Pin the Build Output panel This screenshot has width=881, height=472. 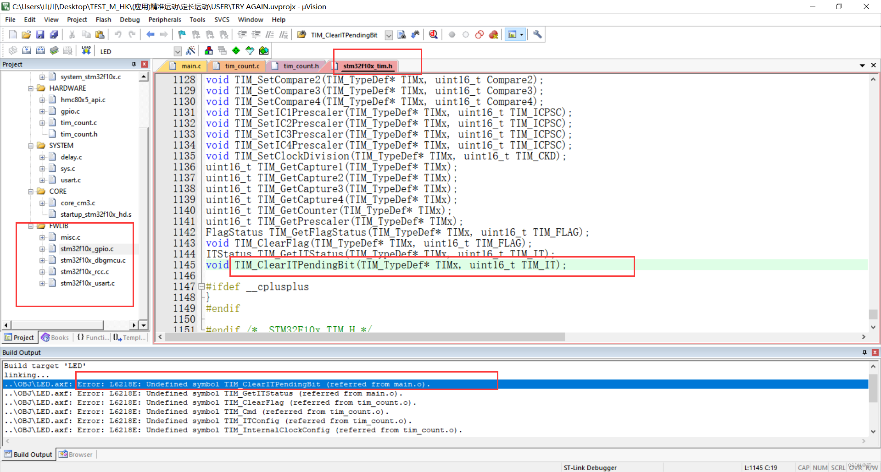pyautogui.click(x=864, y=352)
